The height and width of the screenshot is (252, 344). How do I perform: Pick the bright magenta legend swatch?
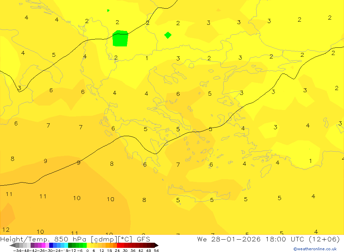tap(43, 245)
